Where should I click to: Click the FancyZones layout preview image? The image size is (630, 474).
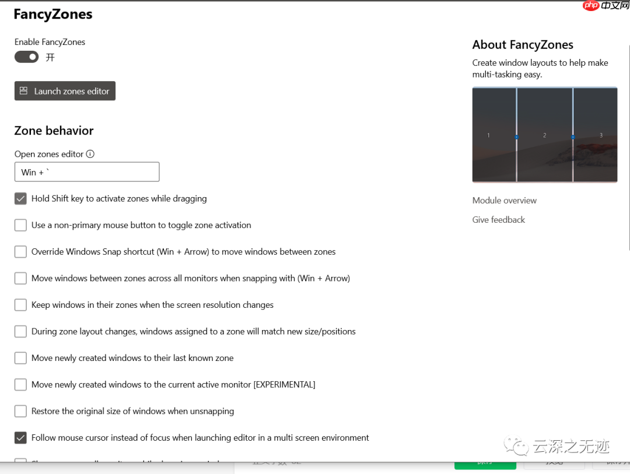(544, 135)
